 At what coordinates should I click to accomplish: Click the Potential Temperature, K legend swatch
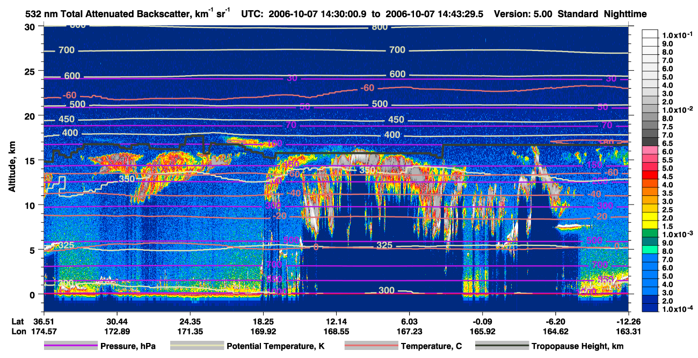(x=198, y=346)
